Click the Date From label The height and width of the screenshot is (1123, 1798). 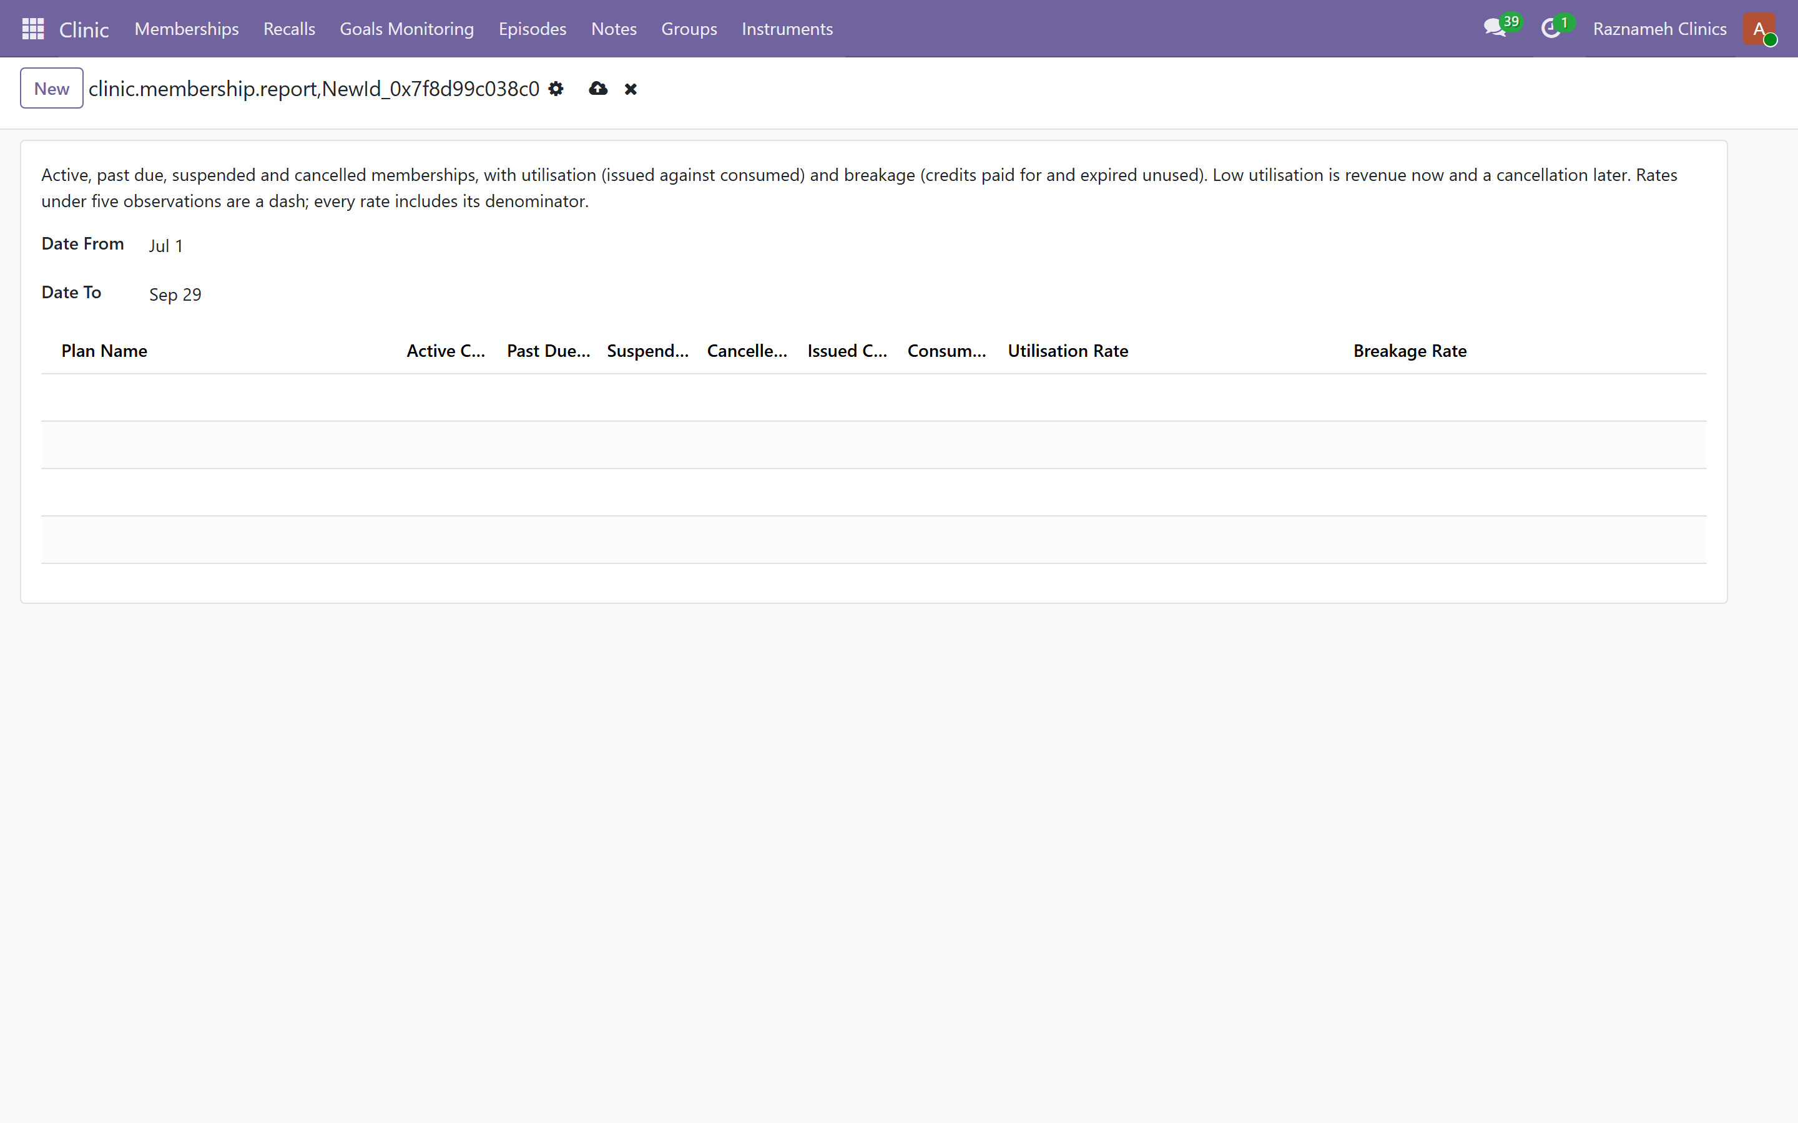[x=82, y=243]
